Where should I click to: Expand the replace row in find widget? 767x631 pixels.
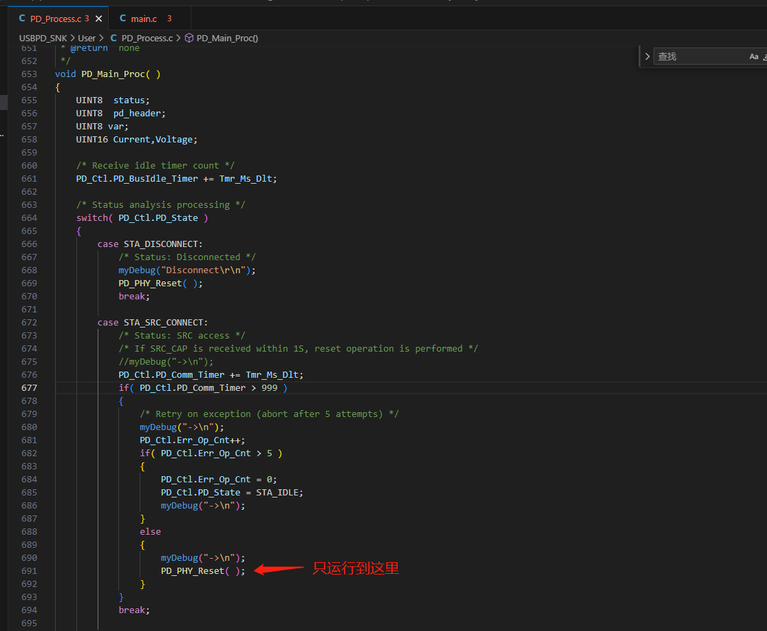pos(647,56)
